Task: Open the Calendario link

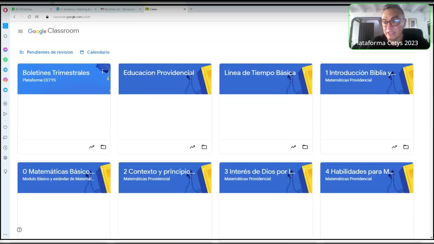Action: pos(95,52)
